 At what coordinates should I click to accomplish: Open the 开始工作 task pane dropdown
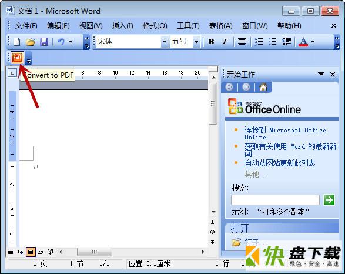coord(321,74)
